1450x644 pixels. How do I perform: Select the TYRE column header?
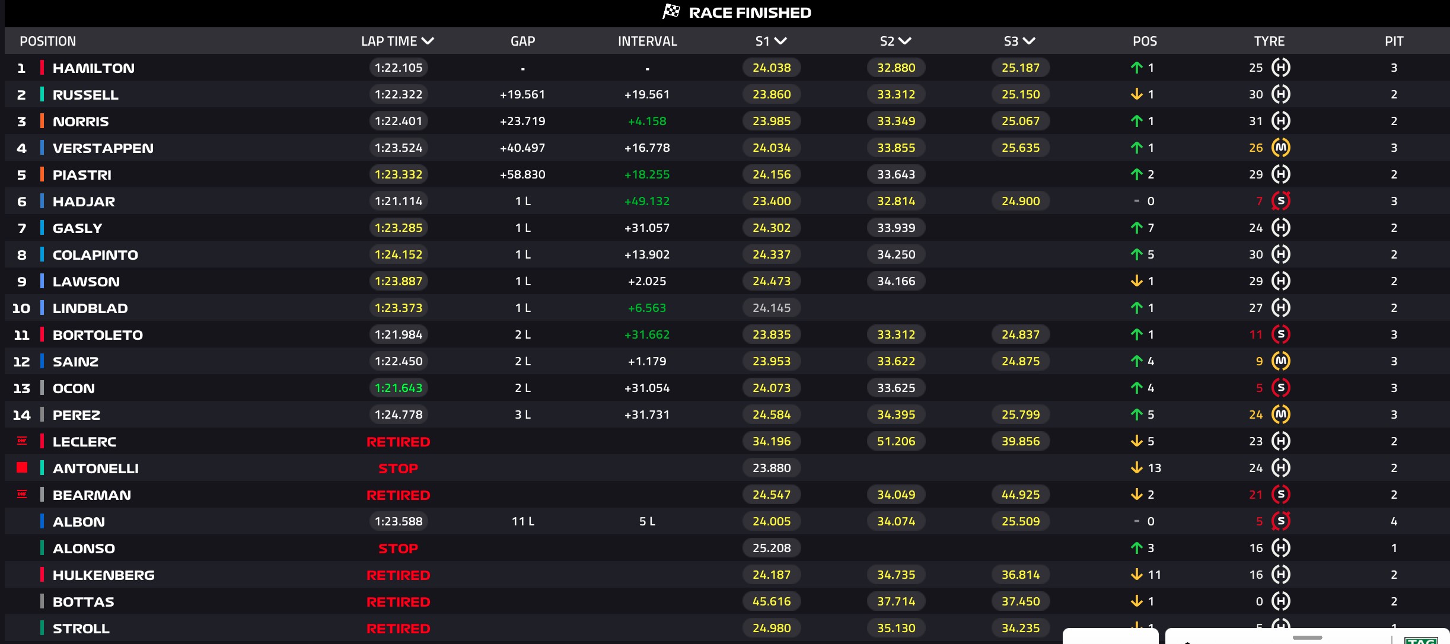click(1269, 41)
